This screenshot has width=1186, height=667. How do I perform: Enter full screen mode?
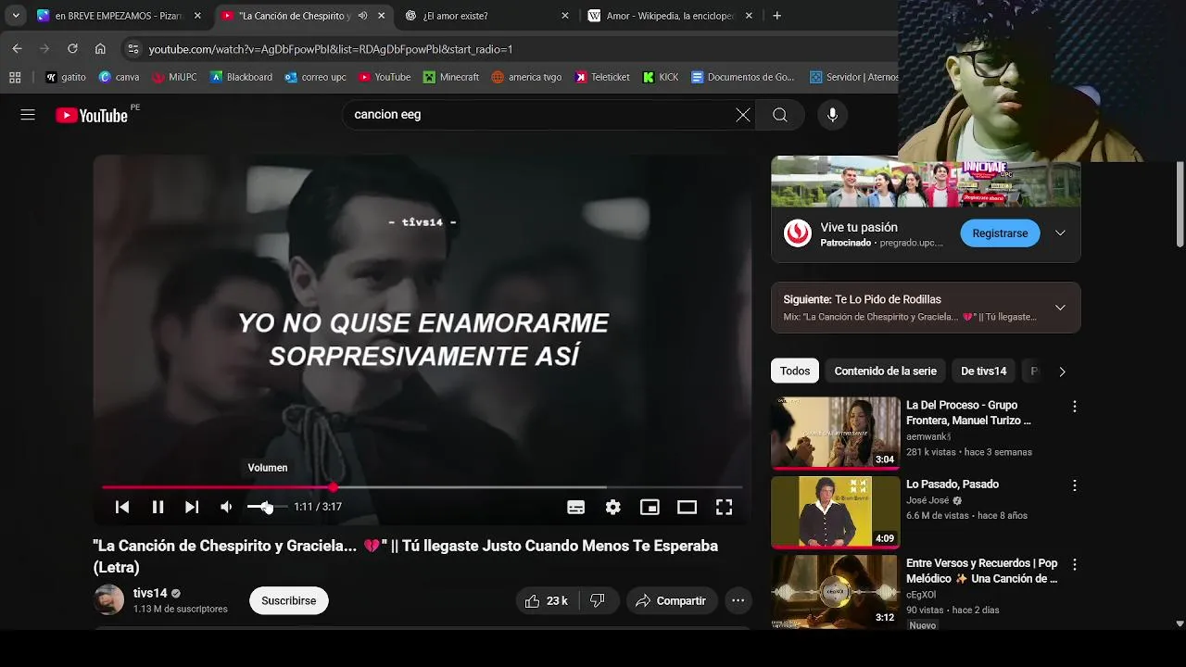pos(724,507)
